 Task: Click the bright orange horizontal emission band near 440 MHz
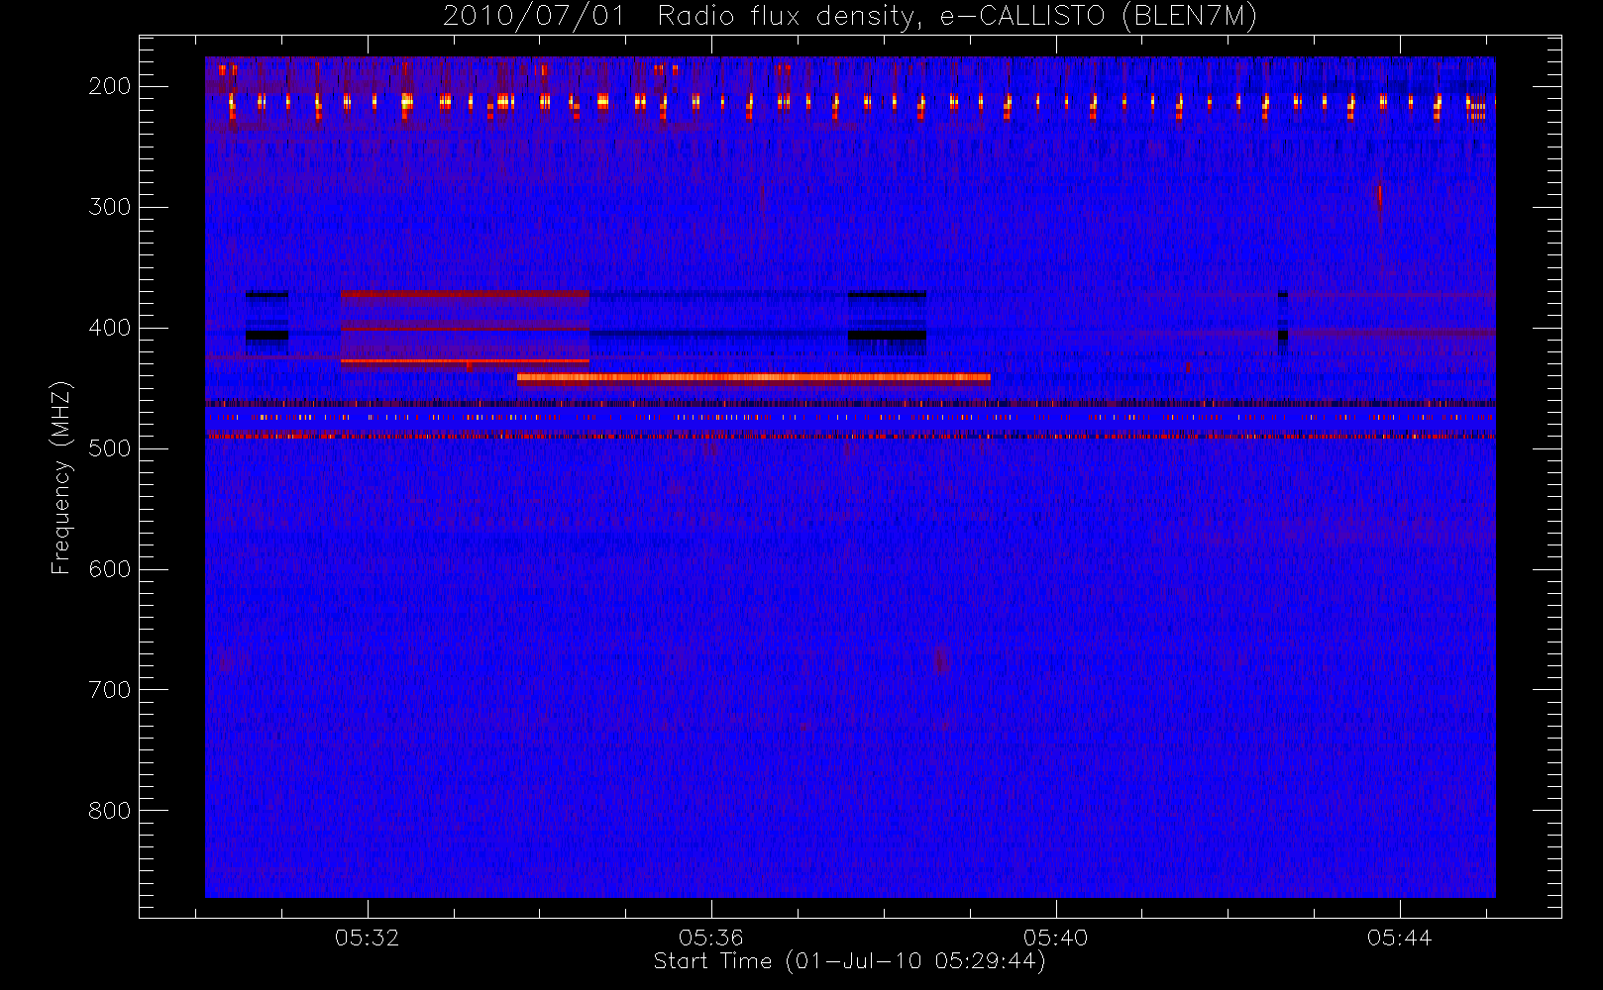pyautogui.click(x=753, y=377)
